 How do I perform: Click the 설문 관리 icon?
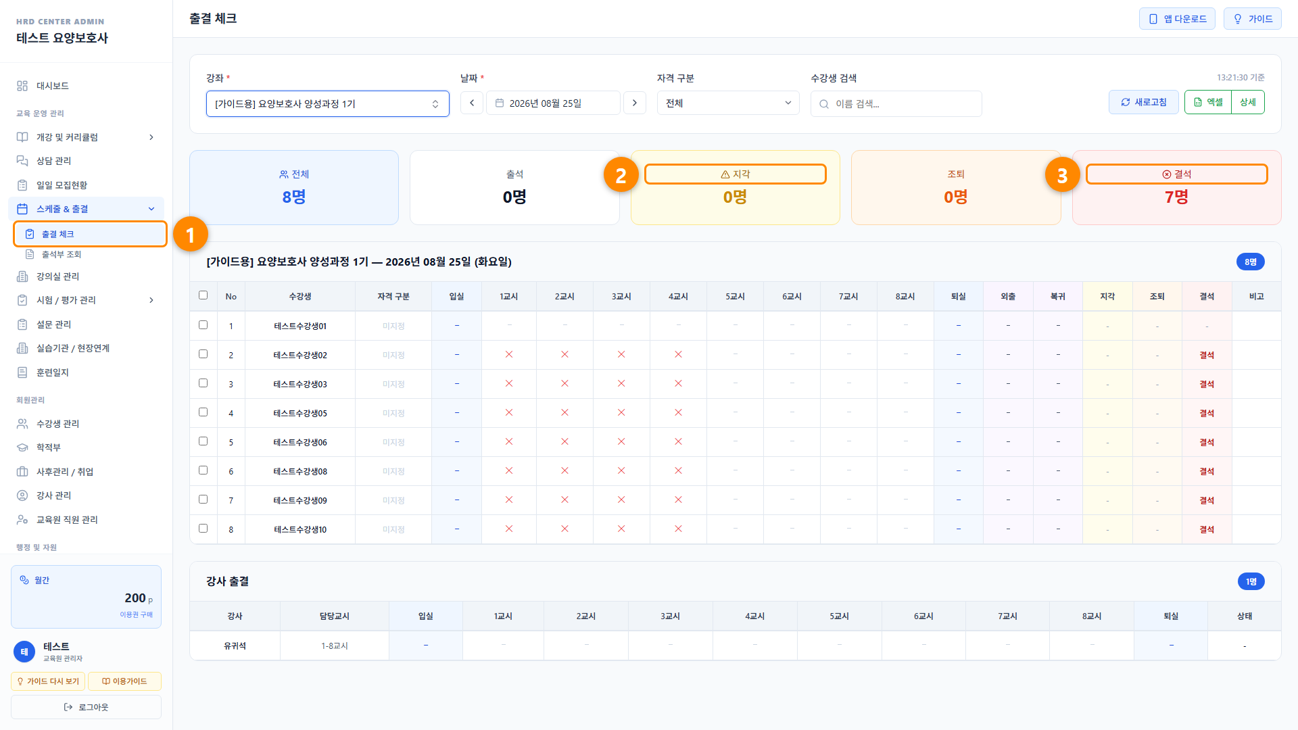[x=22, y=324]
